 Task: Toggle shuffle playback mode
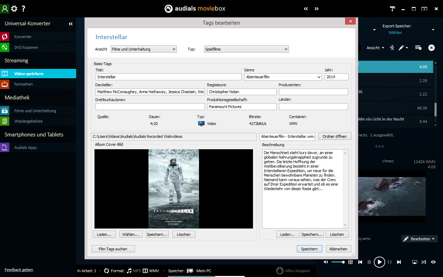coord(424,262)
